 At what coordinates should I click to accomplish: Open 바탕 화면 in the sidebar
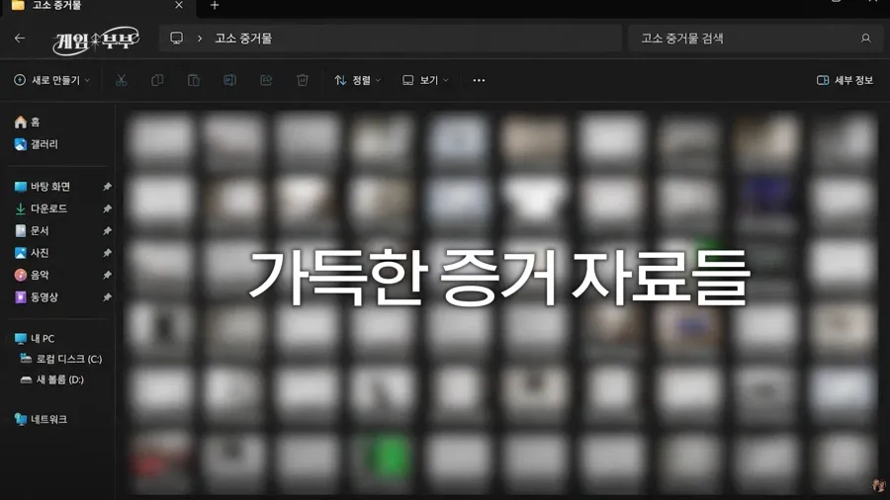43,187
